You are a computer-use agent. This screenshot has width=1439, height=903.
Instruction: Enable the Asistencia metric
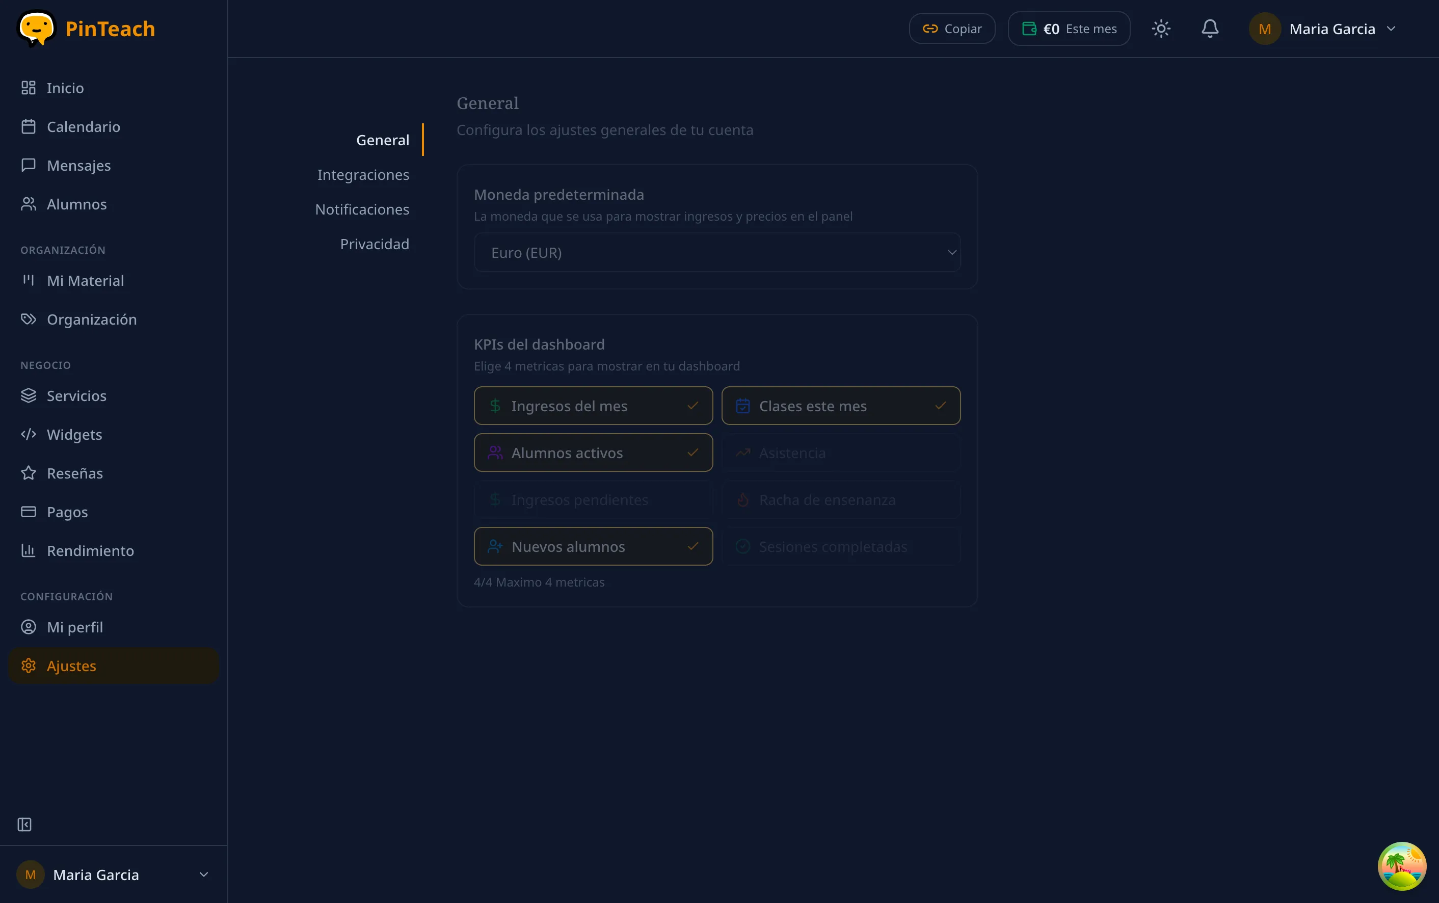[x=841, y=453]
